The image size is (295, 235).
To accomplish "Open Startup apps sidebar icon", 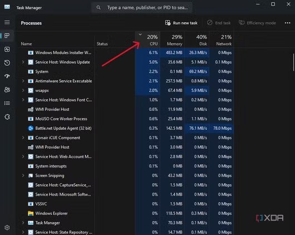I will tap(7, 76).
